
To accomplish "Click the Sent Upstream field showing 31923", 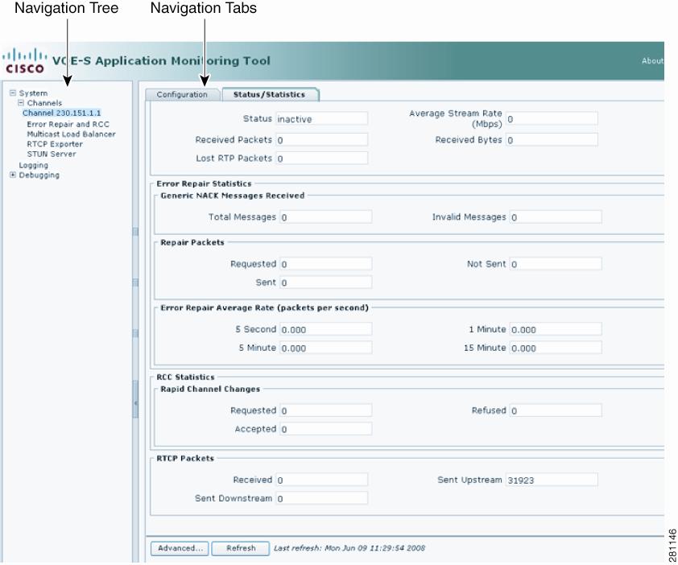I will [552, 480].
